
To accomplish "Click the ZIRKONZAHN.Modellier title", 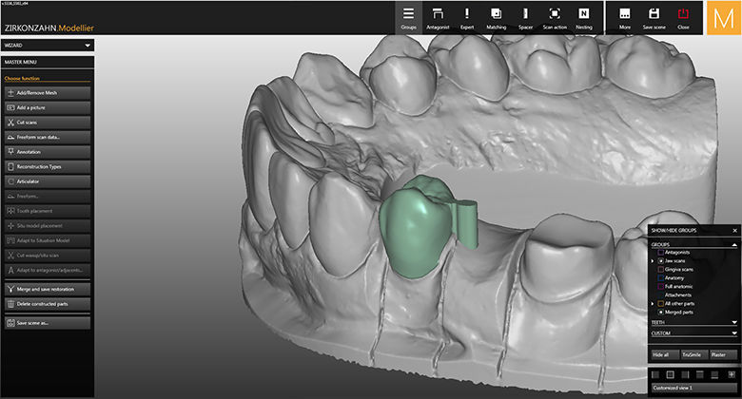I will click(49, 28).
